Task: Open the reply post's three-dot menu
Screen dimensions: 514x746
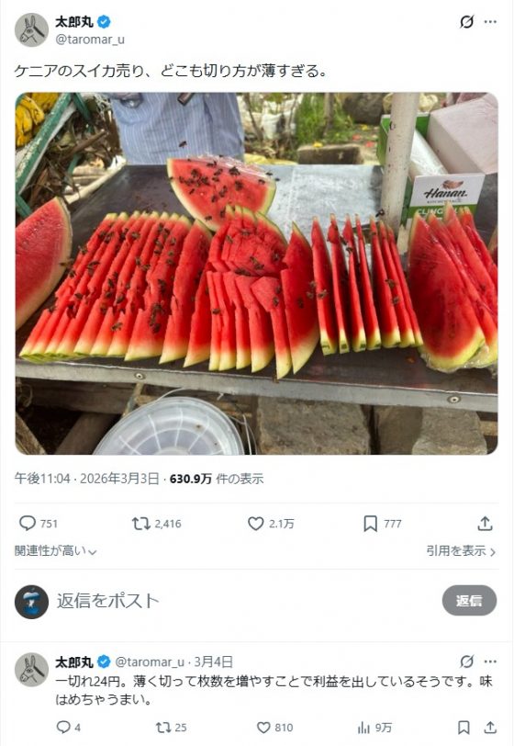Action: point(490,661)
